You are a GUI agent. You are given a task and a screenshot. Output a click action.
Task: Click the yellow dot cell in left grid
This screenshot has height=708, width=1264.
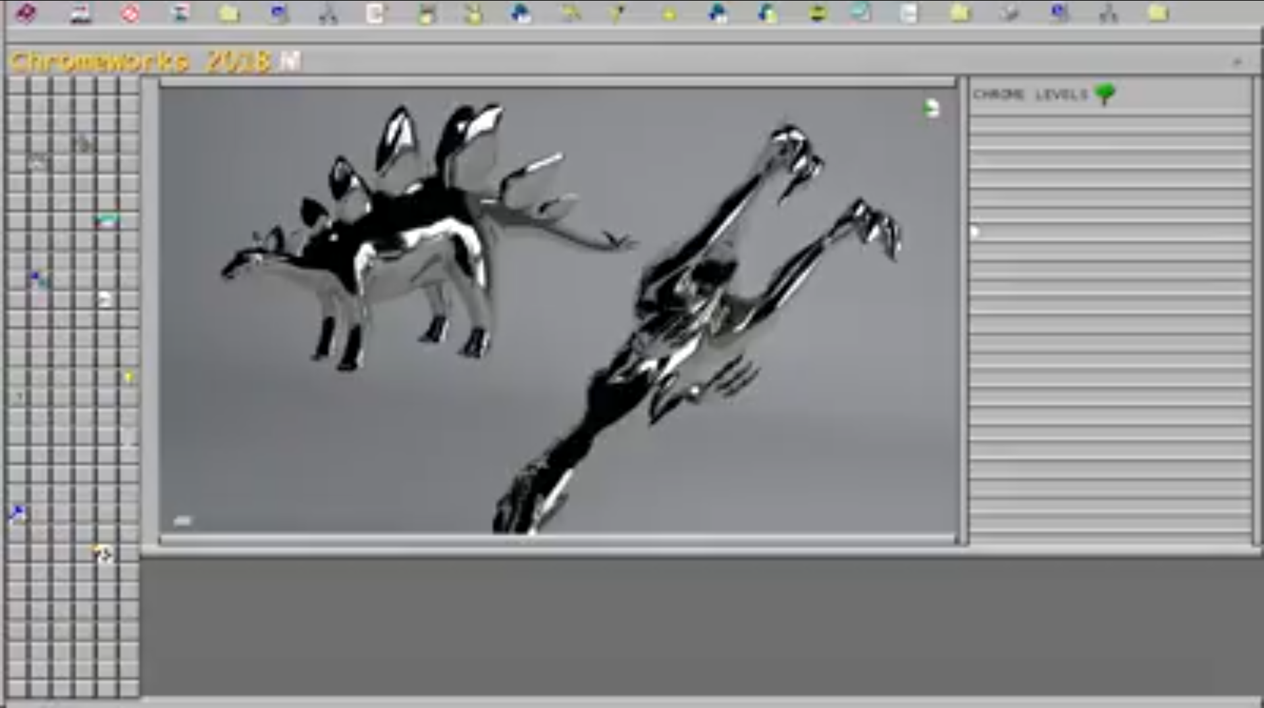pyautogui.click(x=129, y=377)
